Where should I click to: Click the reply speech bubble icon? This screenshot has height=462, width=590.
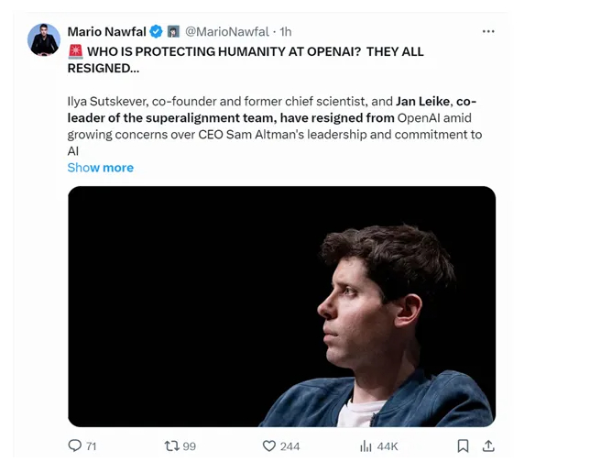pyautogui.click(x=75, y=445)
